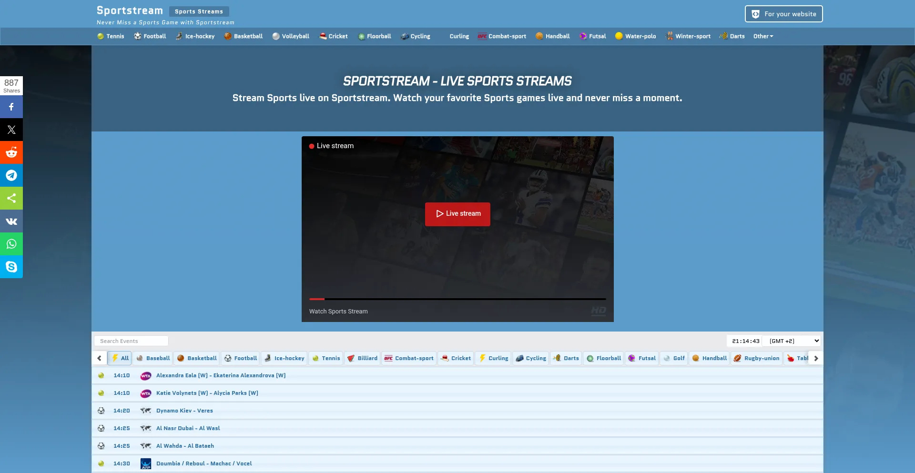This screenshot has width=915, height=473.
Task: Open Winter-sport in top navigation bar
Action: click(x=688, y=36)
